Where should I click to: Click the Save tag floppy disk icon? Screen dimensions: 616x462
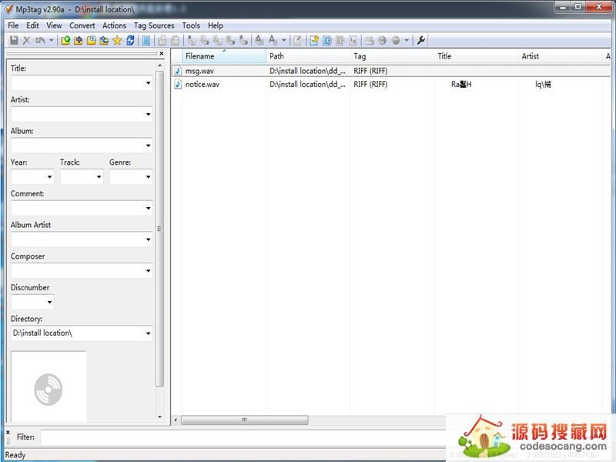pos(14,40)
